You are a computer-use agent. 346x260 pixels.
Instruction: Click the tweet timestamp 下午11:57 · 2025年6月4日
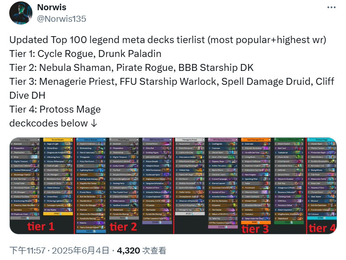click(x=59, y=251)
